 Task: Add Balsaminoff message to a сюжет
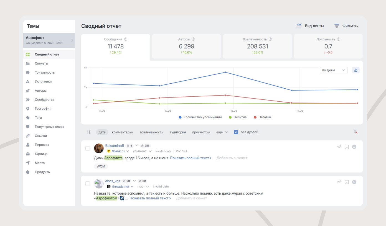(232, 158)
